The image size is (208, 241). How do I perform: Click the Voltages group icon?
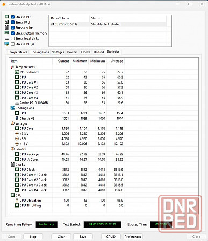pyautogui.click(x=12, y=123)
